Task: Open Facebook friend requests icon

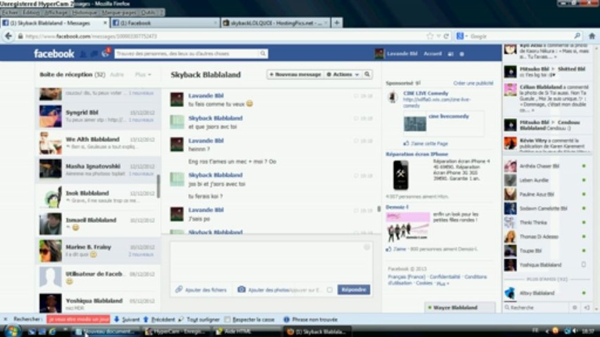Action: coord(84,54)
